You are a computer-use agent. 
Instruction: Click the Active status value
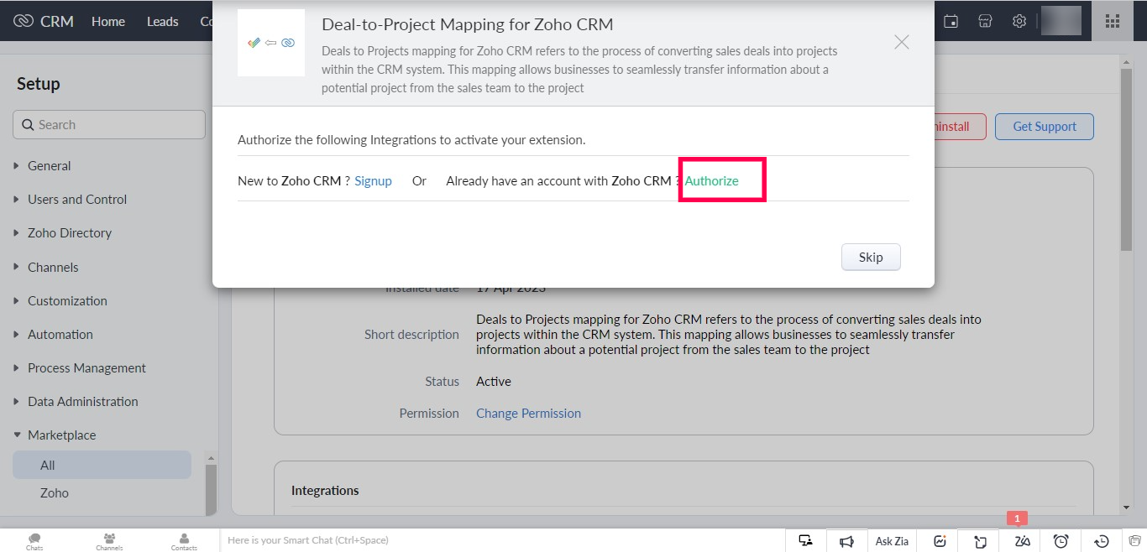tap(494, 382)
